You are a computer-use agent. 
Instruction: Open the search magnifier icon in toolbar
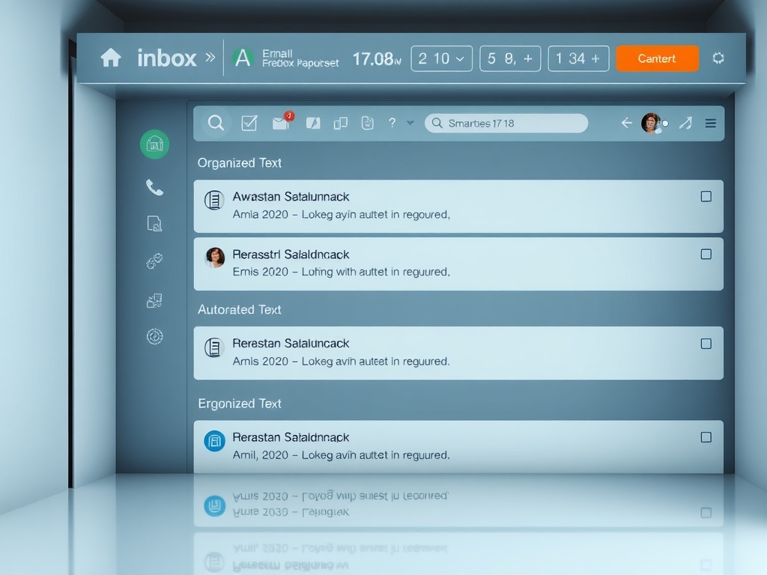coord(216,124)
